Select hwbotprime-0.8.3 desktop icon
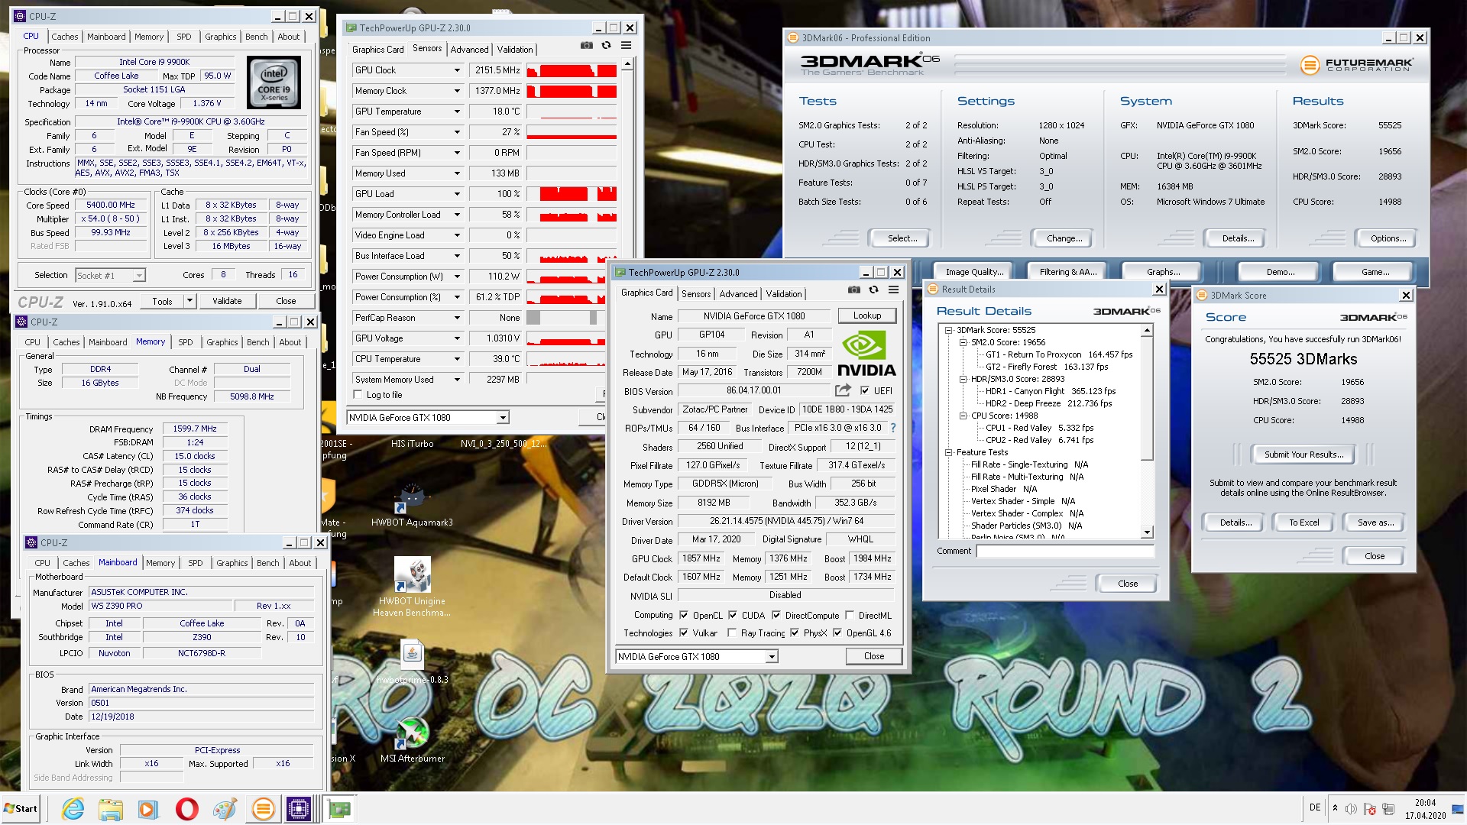Viewport: 1467px width, 825px height. (x=412, y=662)
